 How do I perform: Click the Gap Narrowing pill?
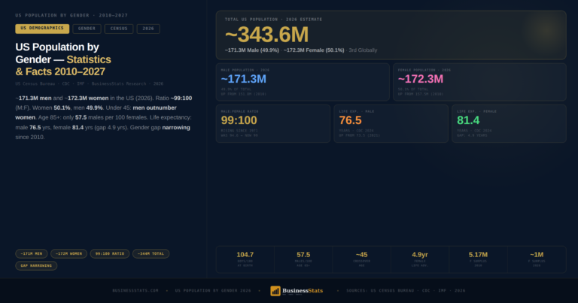[36, 265]
